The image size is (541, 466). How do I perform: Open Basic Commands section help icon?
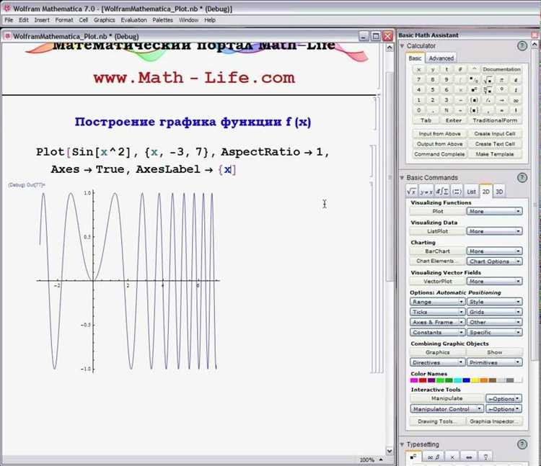tap(522, 178)
